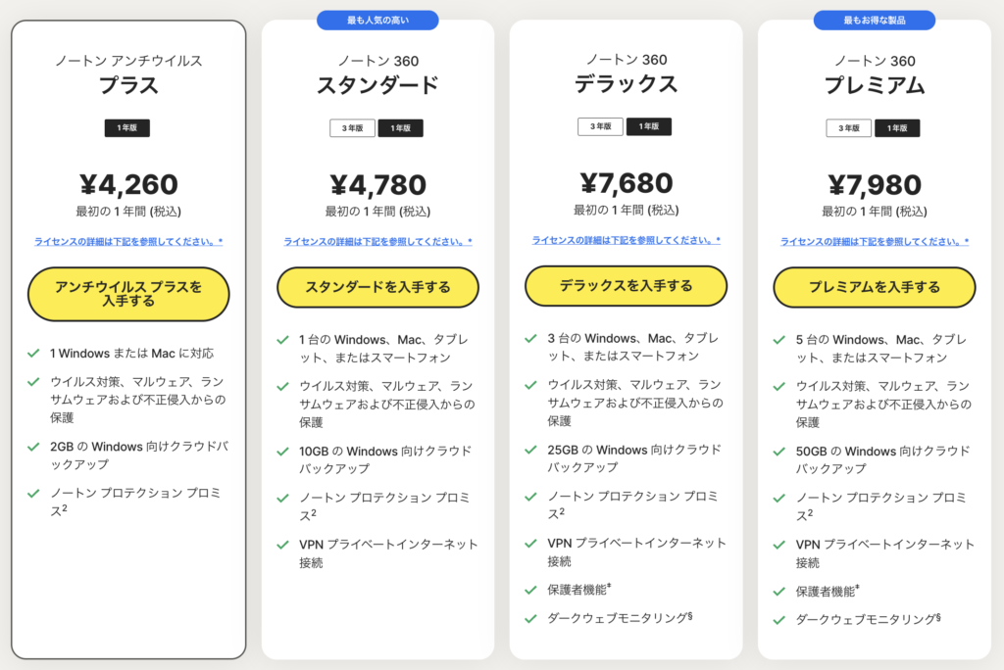Select 3年版 for ノートン 360 スタンダード

352,128
